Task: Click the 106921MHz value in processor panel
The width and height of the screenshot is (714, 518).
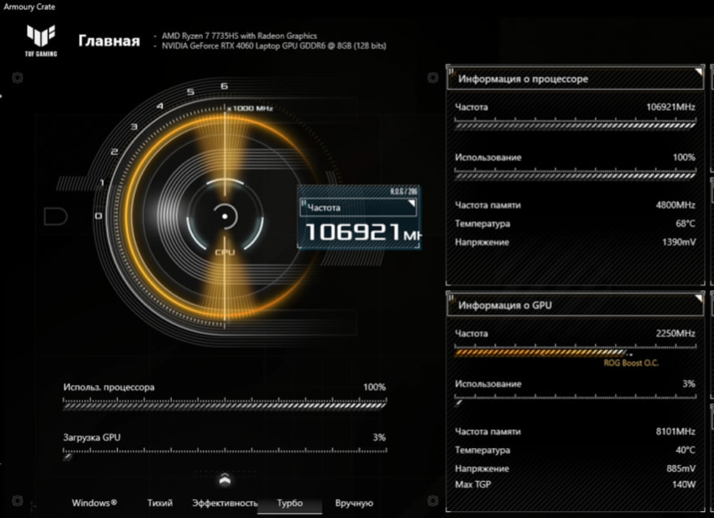Action: 671,107
